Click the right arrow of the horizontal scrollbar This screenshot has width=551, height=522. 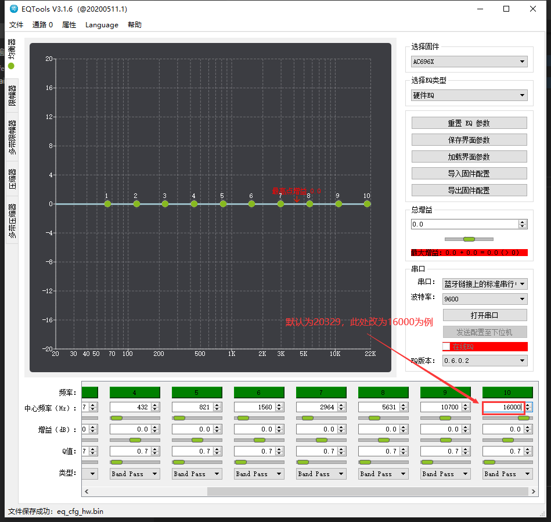(x=534, y=491)
